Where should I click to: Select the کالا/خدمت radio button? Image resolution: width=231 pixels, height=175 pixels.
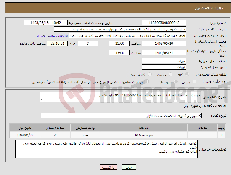[x=150, y=74]
